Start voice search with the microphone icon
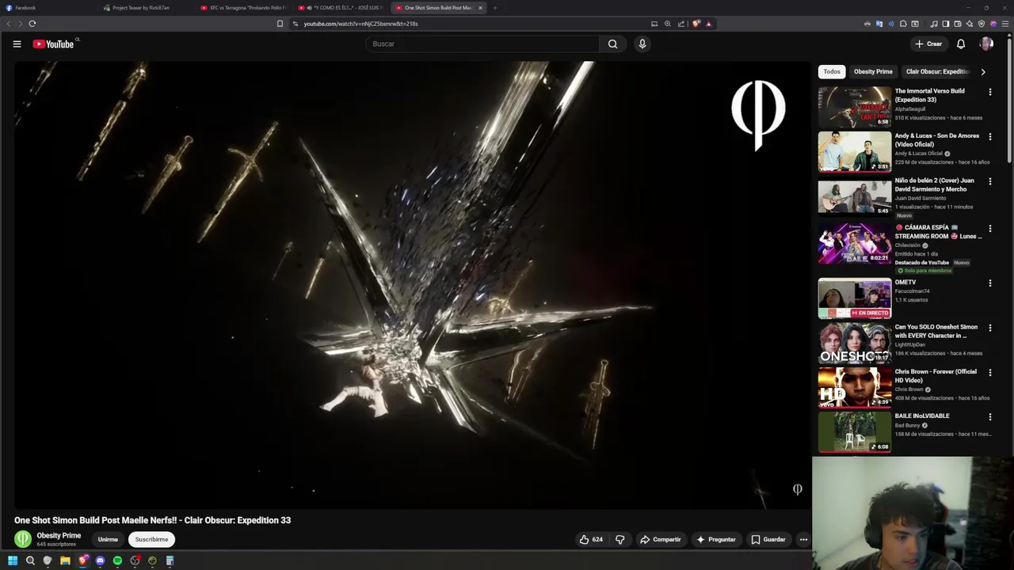 tap(642, 44)
